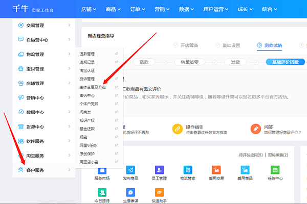The width and height of the screenshot is (307, 204).
Task: Pin the 投诉管理 submenu entry
Action: pyautogui.click(x=117, y=79)
